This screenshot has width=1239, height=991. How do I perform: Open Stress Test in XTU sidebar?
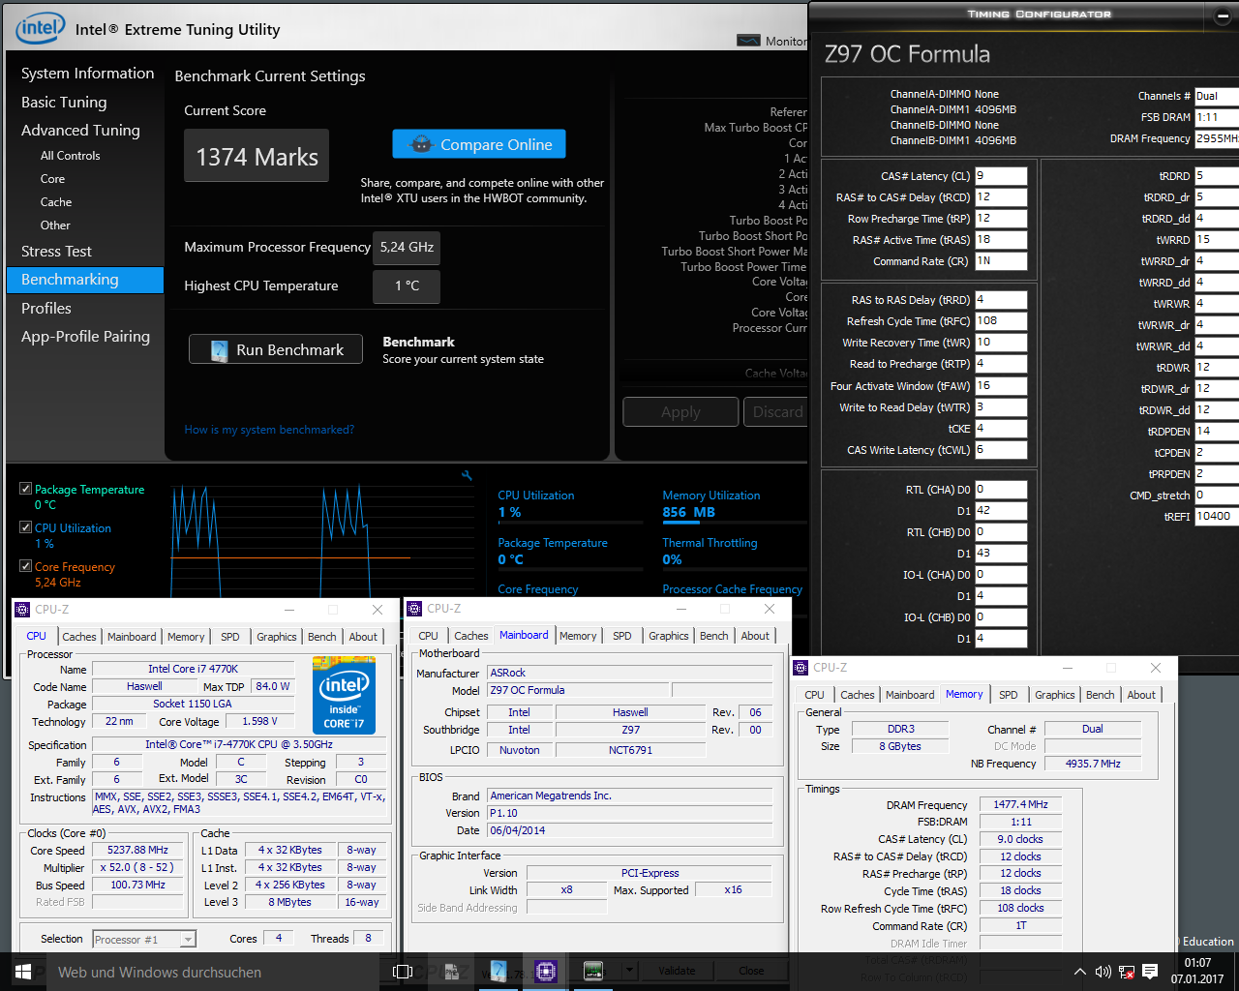tap(56, 252)
